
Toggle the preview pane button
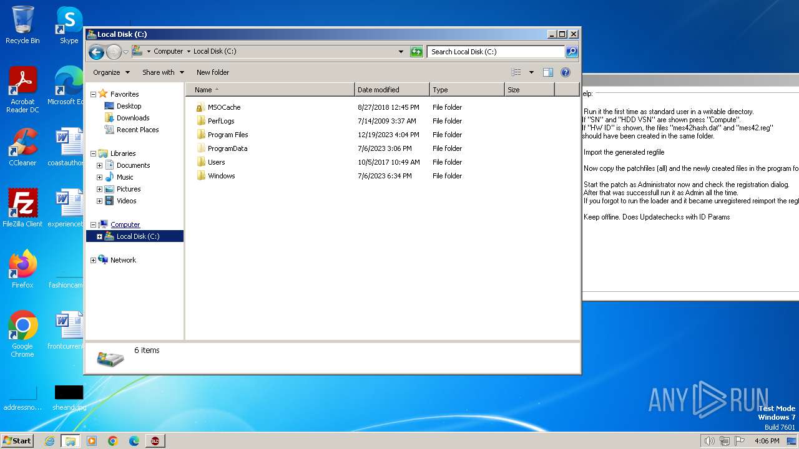[547, 72]
